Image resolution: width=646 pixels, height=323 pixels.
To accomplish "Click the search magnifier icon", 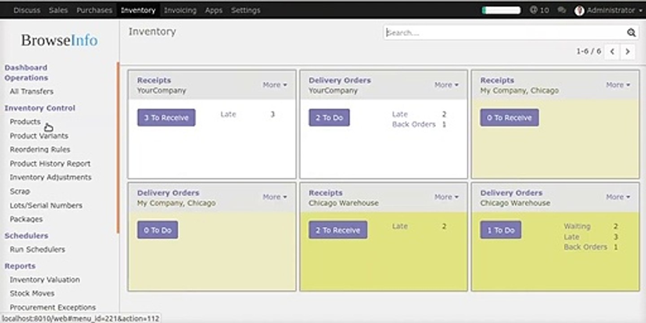I will pos(631,32).
